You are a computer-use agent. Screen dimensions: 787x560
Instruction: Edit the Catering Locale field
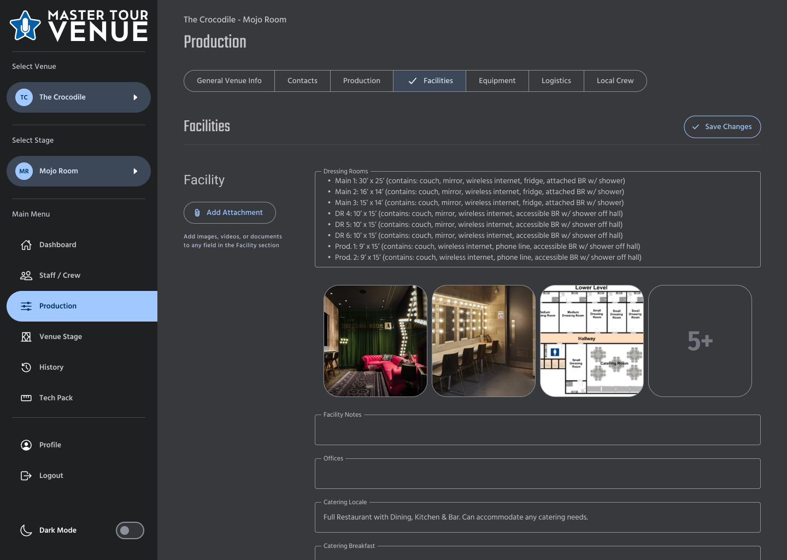(x=538, y=517)
